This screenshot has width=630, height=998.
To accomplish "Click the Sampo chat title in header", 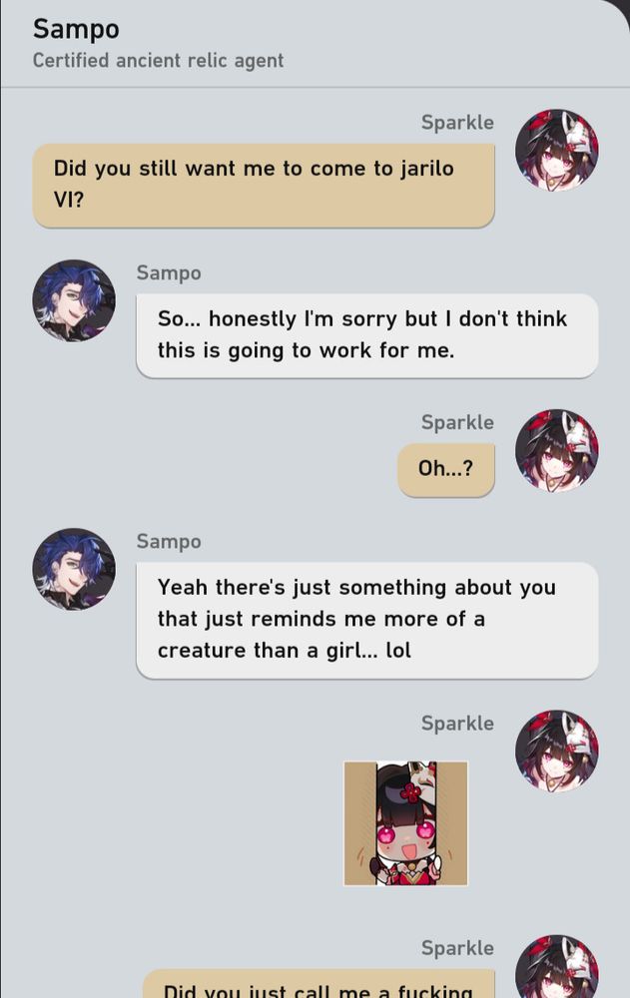I will click(76, 29).
